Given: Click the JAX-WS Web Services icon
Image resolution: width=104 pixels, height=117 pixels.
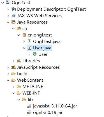Looking at the screenshot, I should 13,15.
